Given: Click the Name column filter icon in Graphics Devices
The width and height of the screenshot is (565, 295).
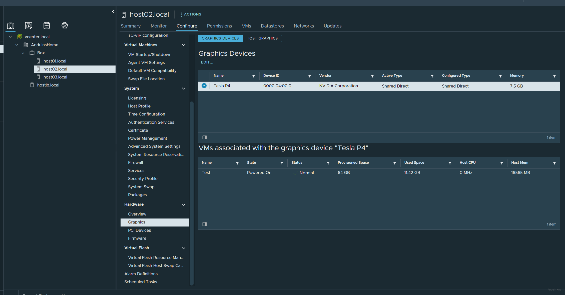Looking at the screenshot, I should [x=253, y=76].
